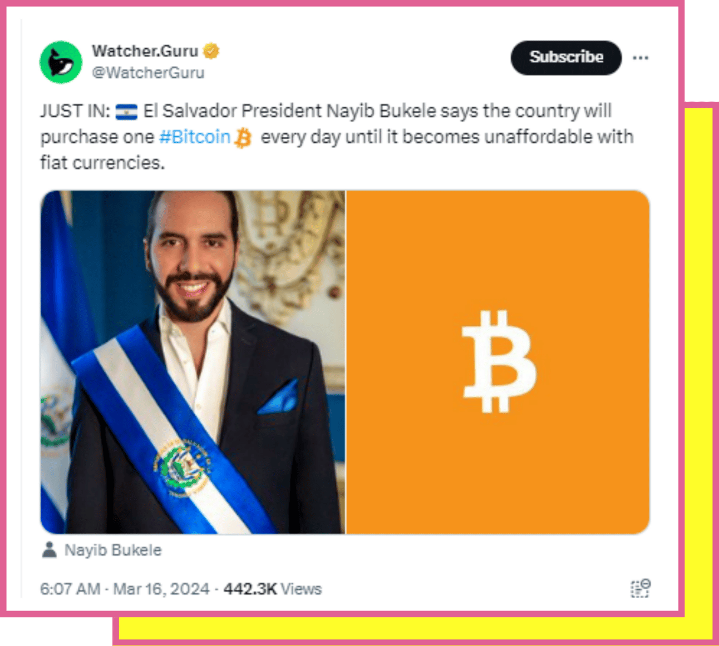Screen dimensions: 719x646
Task: Open the orange Bitcoin image
Action: (498, 362)
